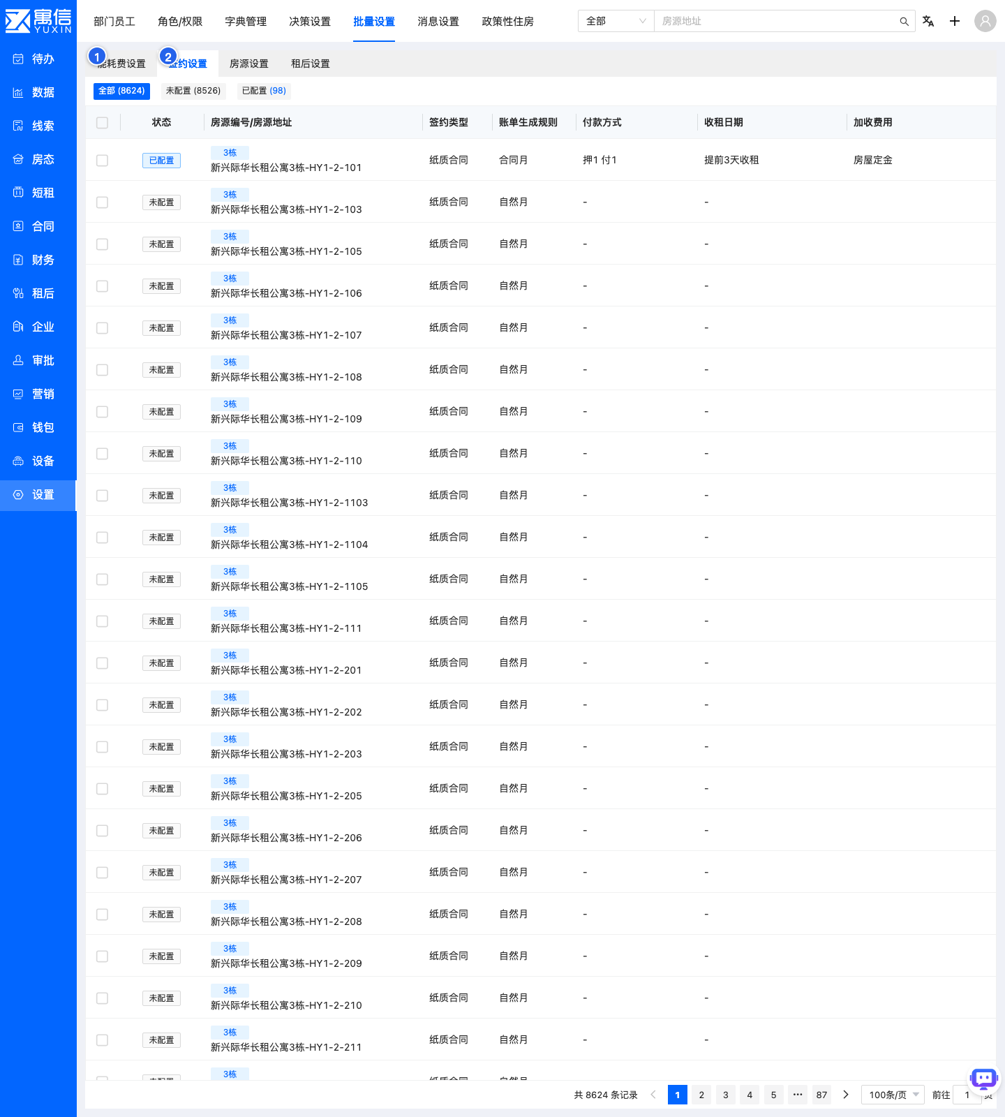The image size is (1005, 1117).
Task: Filter by 已配置 (98)
Action: [264, 91]
